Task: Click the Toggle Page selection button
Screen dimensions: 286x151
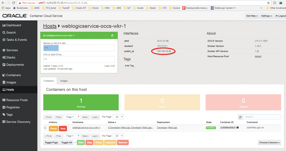Action: pyautogui.click(x=51, y=142)
